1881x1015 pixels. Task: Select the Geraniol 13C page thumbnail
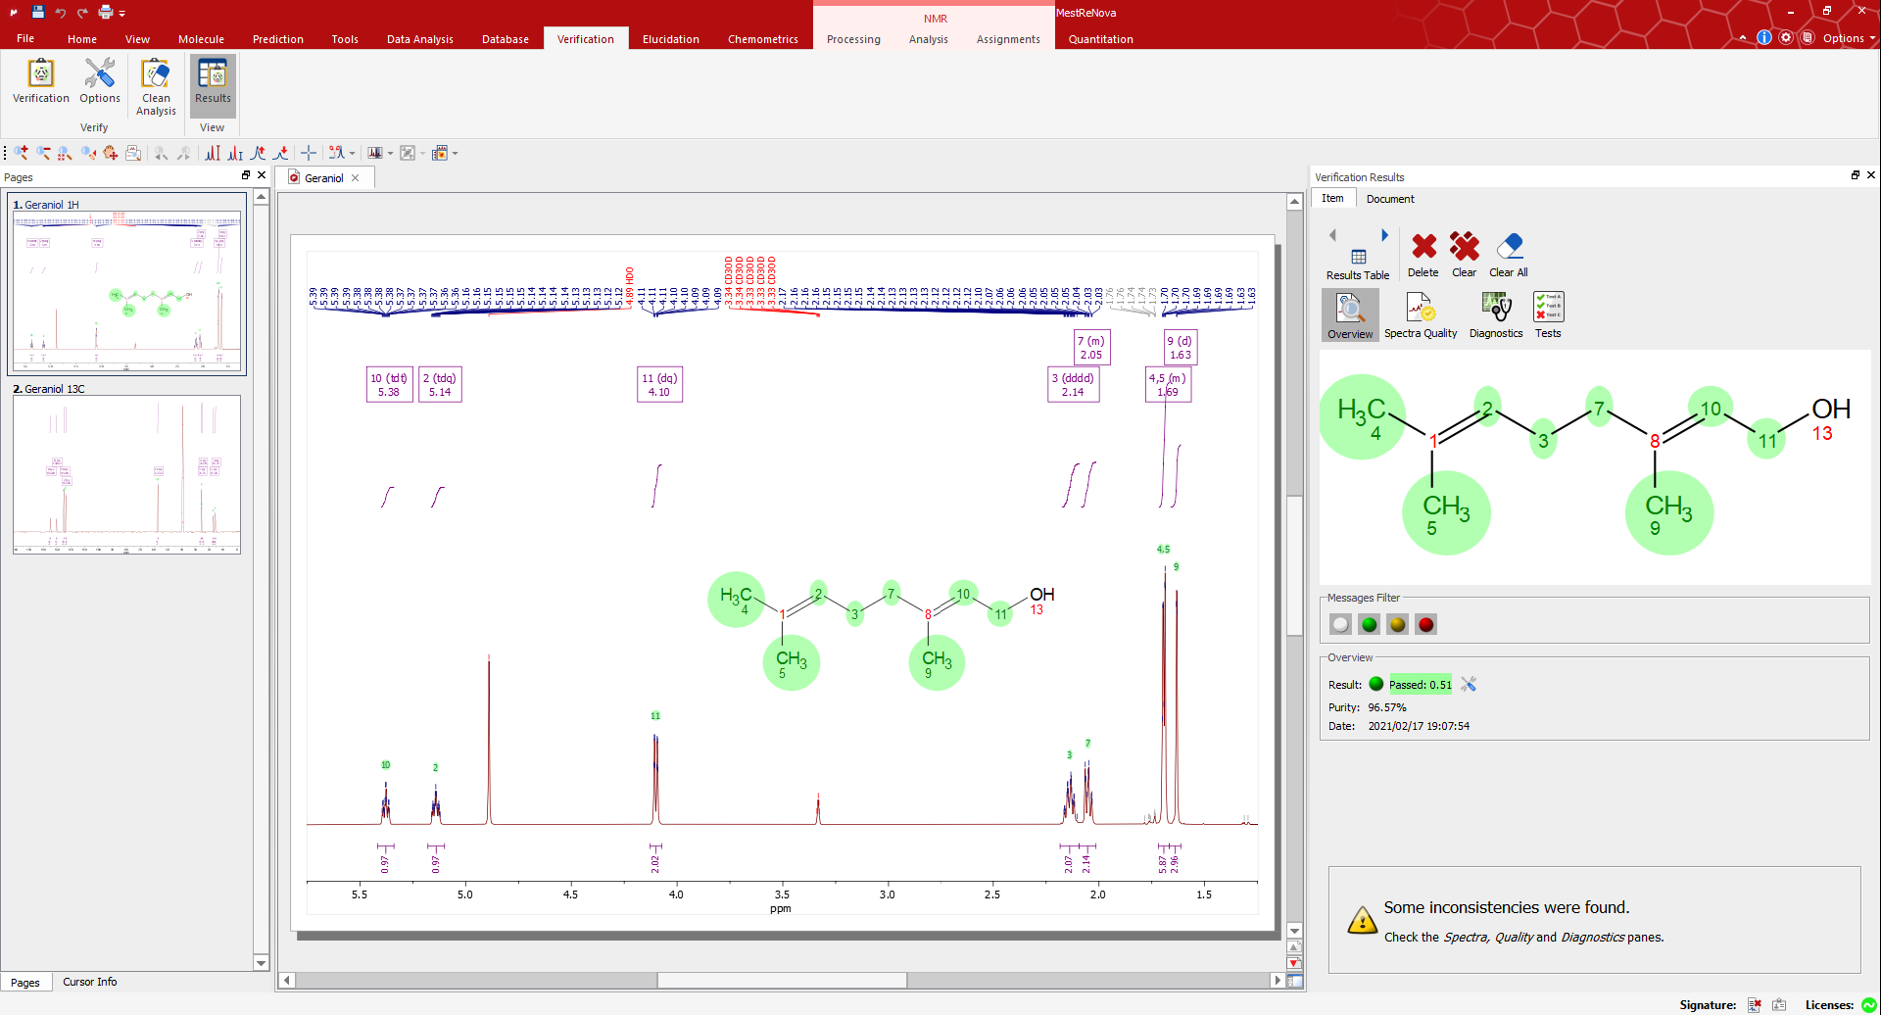(126, 474)
